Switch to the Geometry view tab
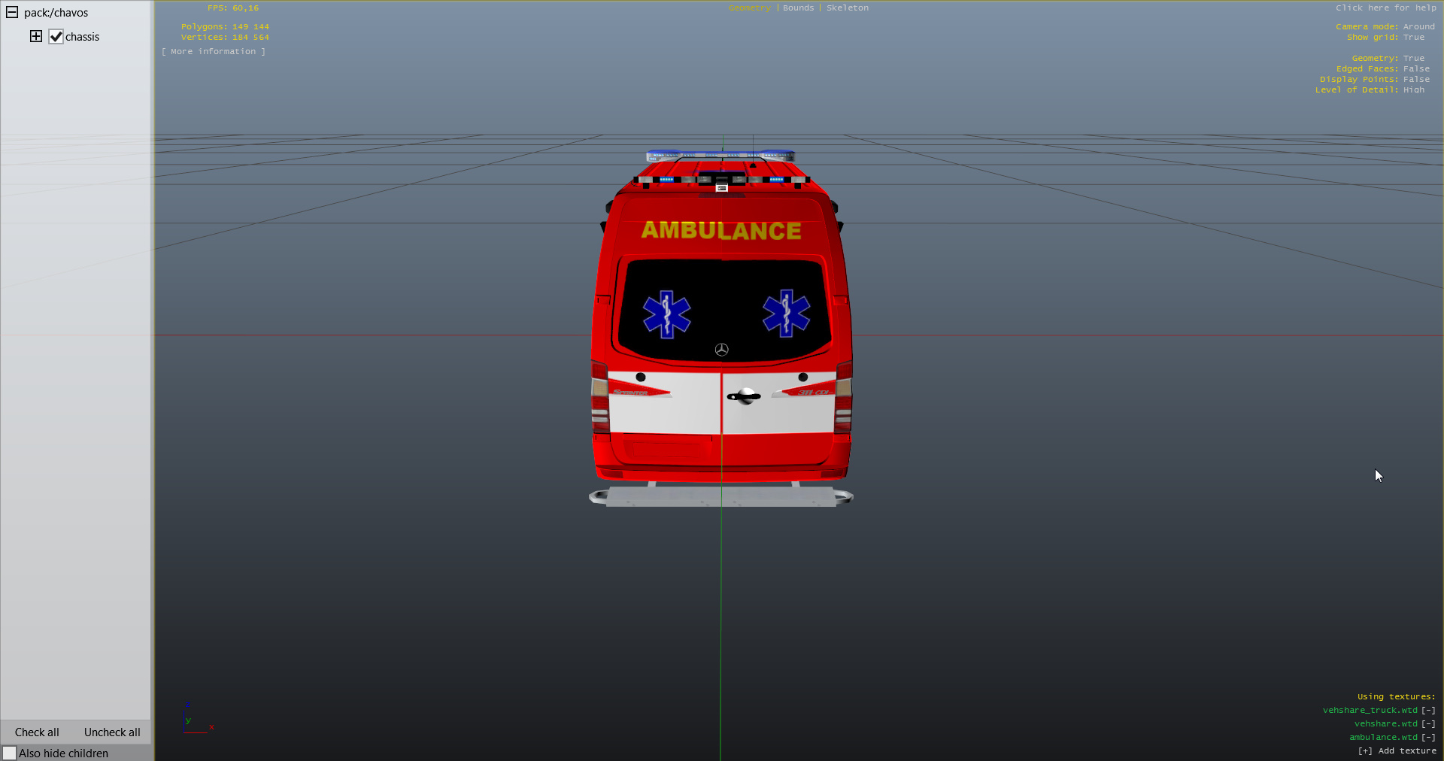The height and width of the screenshot is (761, 1444). [750, 8]
